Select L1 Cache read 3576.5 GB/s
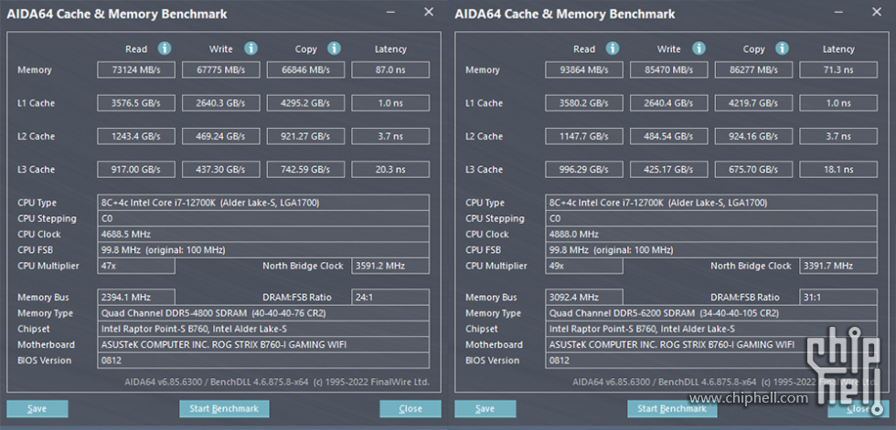896x430 pixels. [x=136, y=103]
